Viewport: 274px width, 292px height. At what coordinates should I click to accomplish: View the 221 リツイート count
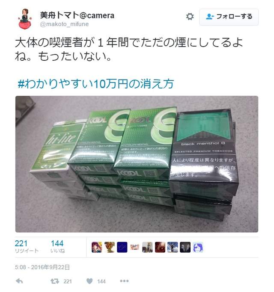coord(27,246)
